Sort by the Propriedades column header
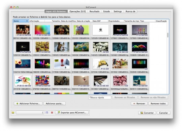Viewport: 182px width, 131px height. pyautogui.click(x=116, y=21)
